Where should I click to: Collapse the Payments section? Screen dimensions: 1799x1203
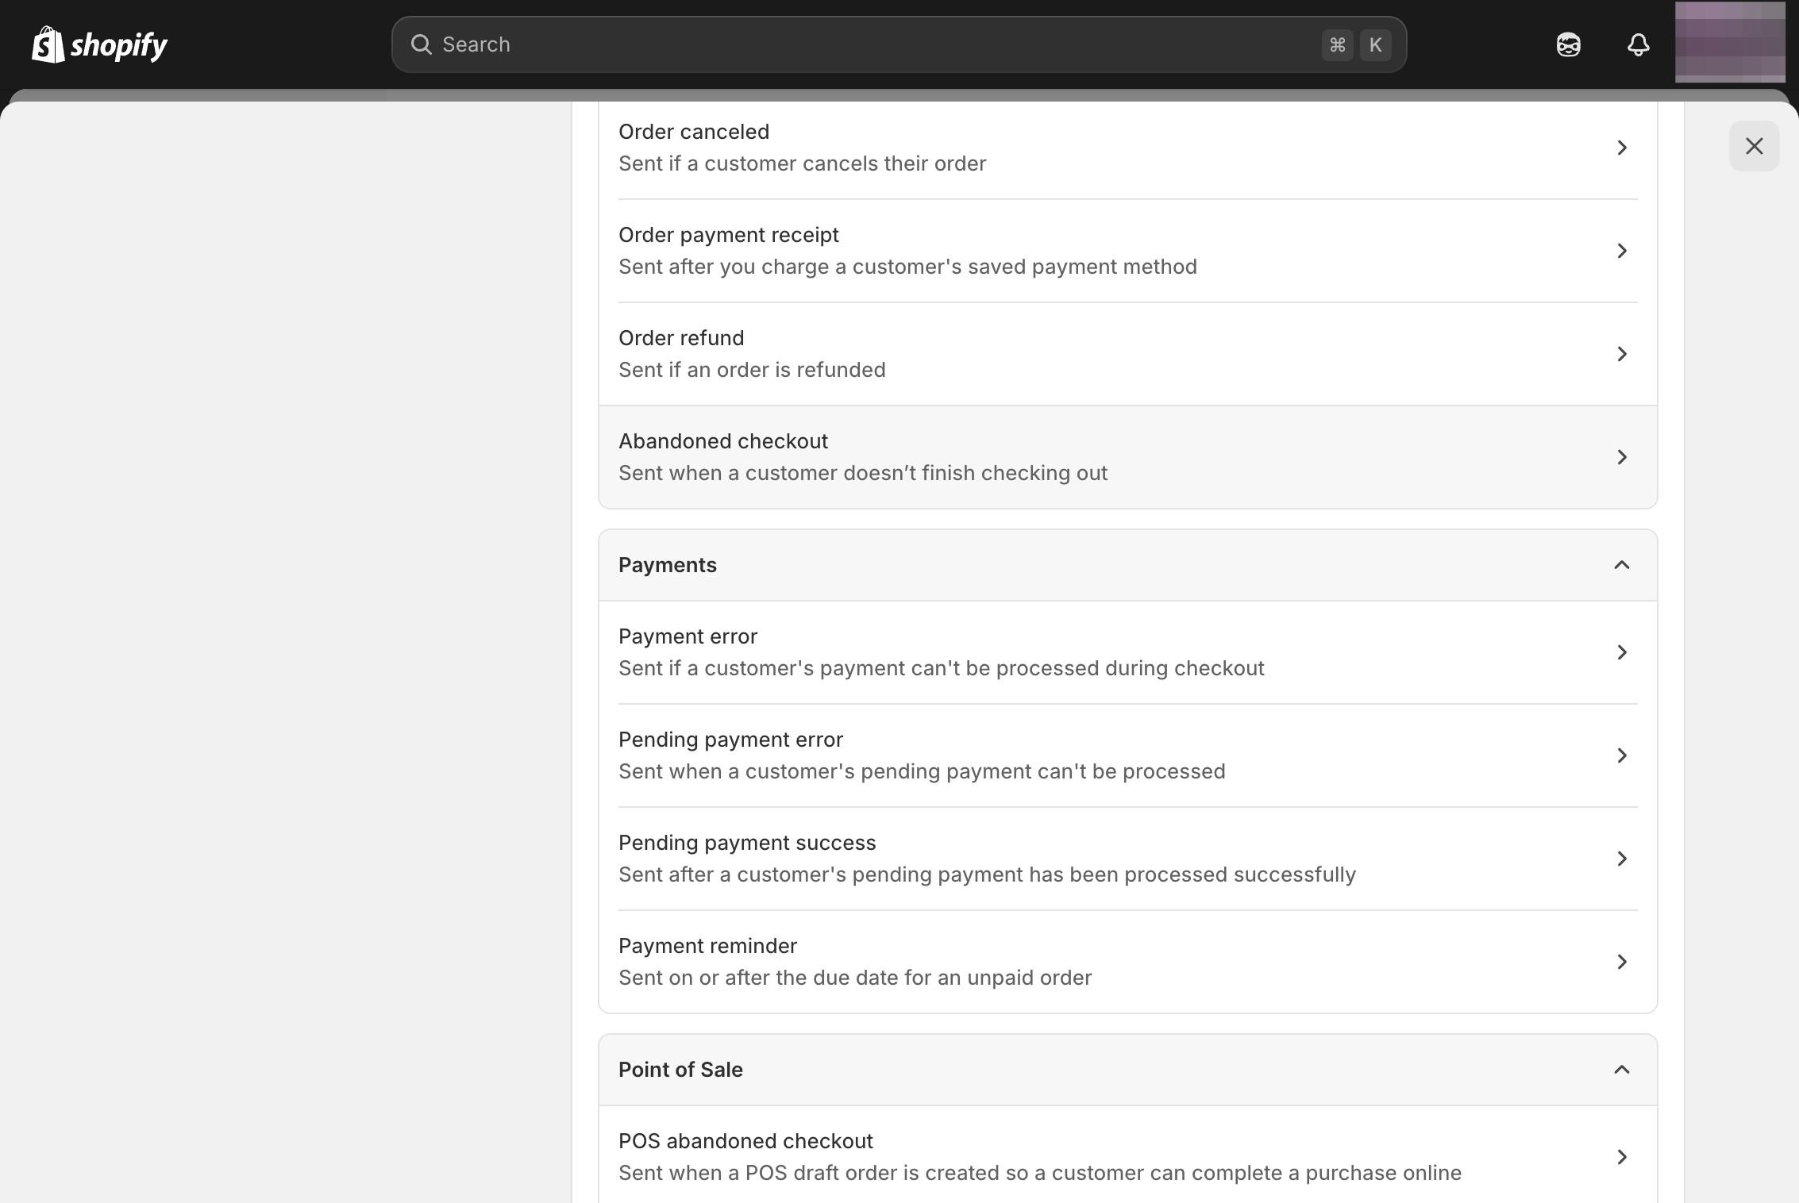coord(1621,565)
